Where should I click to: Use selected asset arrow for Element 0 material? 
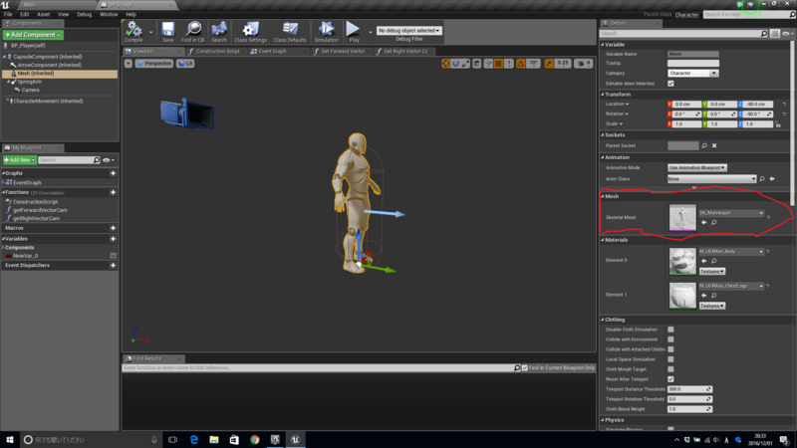click(704, 261)
